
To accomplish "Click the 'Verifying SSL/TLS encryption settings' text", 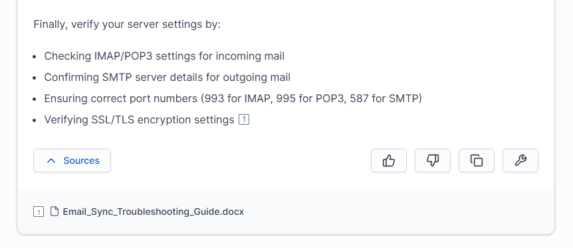I will (x=139, y=119).
